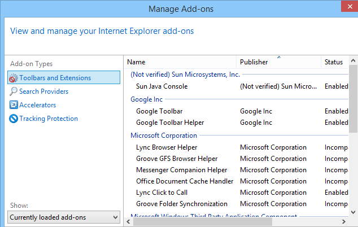Viewport: 358px width, 227px height.
Task: Click the vertical scrollbar up arrow
Action: tap(353, 60)
